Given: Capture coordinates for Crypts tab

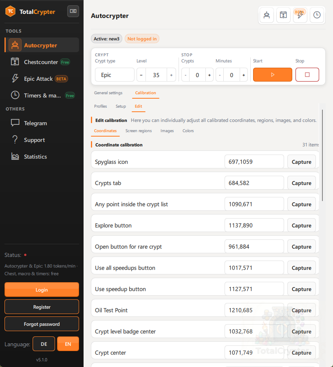Looking at the screenshot, I should pyautogui.click(x=301, y=183).
